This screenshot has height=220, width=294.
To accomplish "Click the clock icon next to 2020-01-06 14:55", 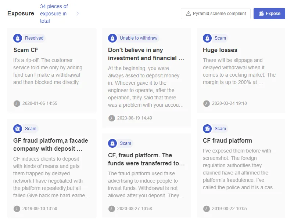I will 17,103.
